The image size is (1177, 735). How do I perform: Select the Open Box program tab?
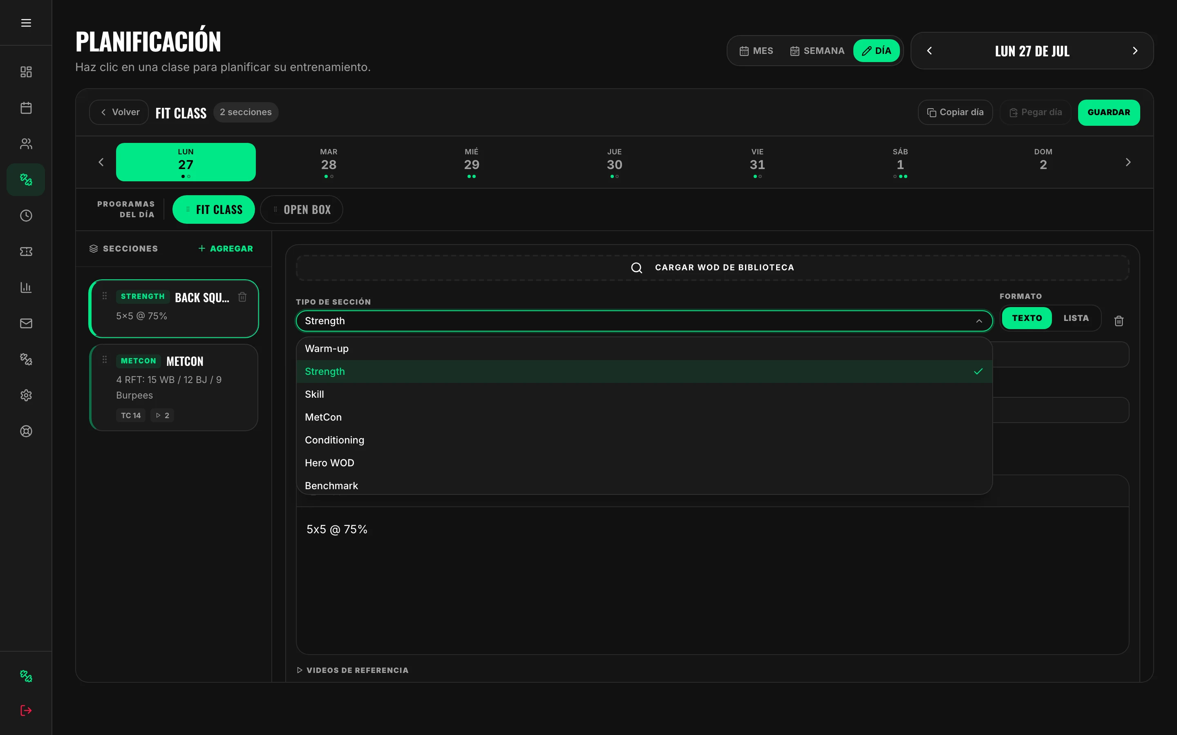pyautogui.click(x=302, y=209)
